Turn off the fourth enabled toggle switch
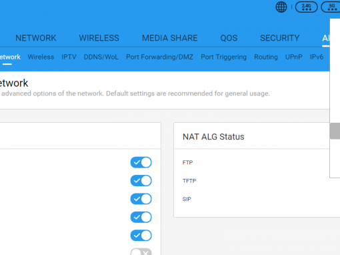The image size is (340, 255). click(141, 217)
